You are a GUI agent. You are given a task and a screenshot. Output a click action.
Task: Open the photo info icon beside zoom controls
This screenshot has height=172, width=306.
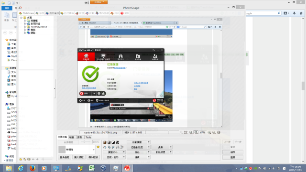pyautogui.click(x=219, y=132)
